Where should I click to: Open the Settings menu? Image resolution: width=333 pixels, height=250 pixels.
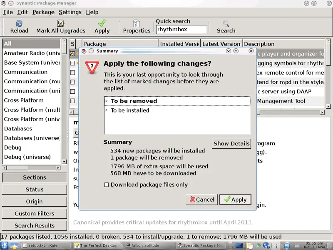point(70,12)
